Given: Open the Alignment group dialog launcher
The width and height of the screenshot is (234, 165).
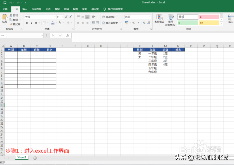Looking at the screenshot, I should click(x=121, y=29).
